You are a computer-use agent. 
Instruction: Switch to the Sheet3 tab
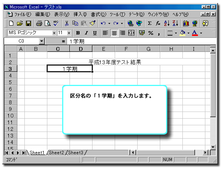tap(75, 153)
